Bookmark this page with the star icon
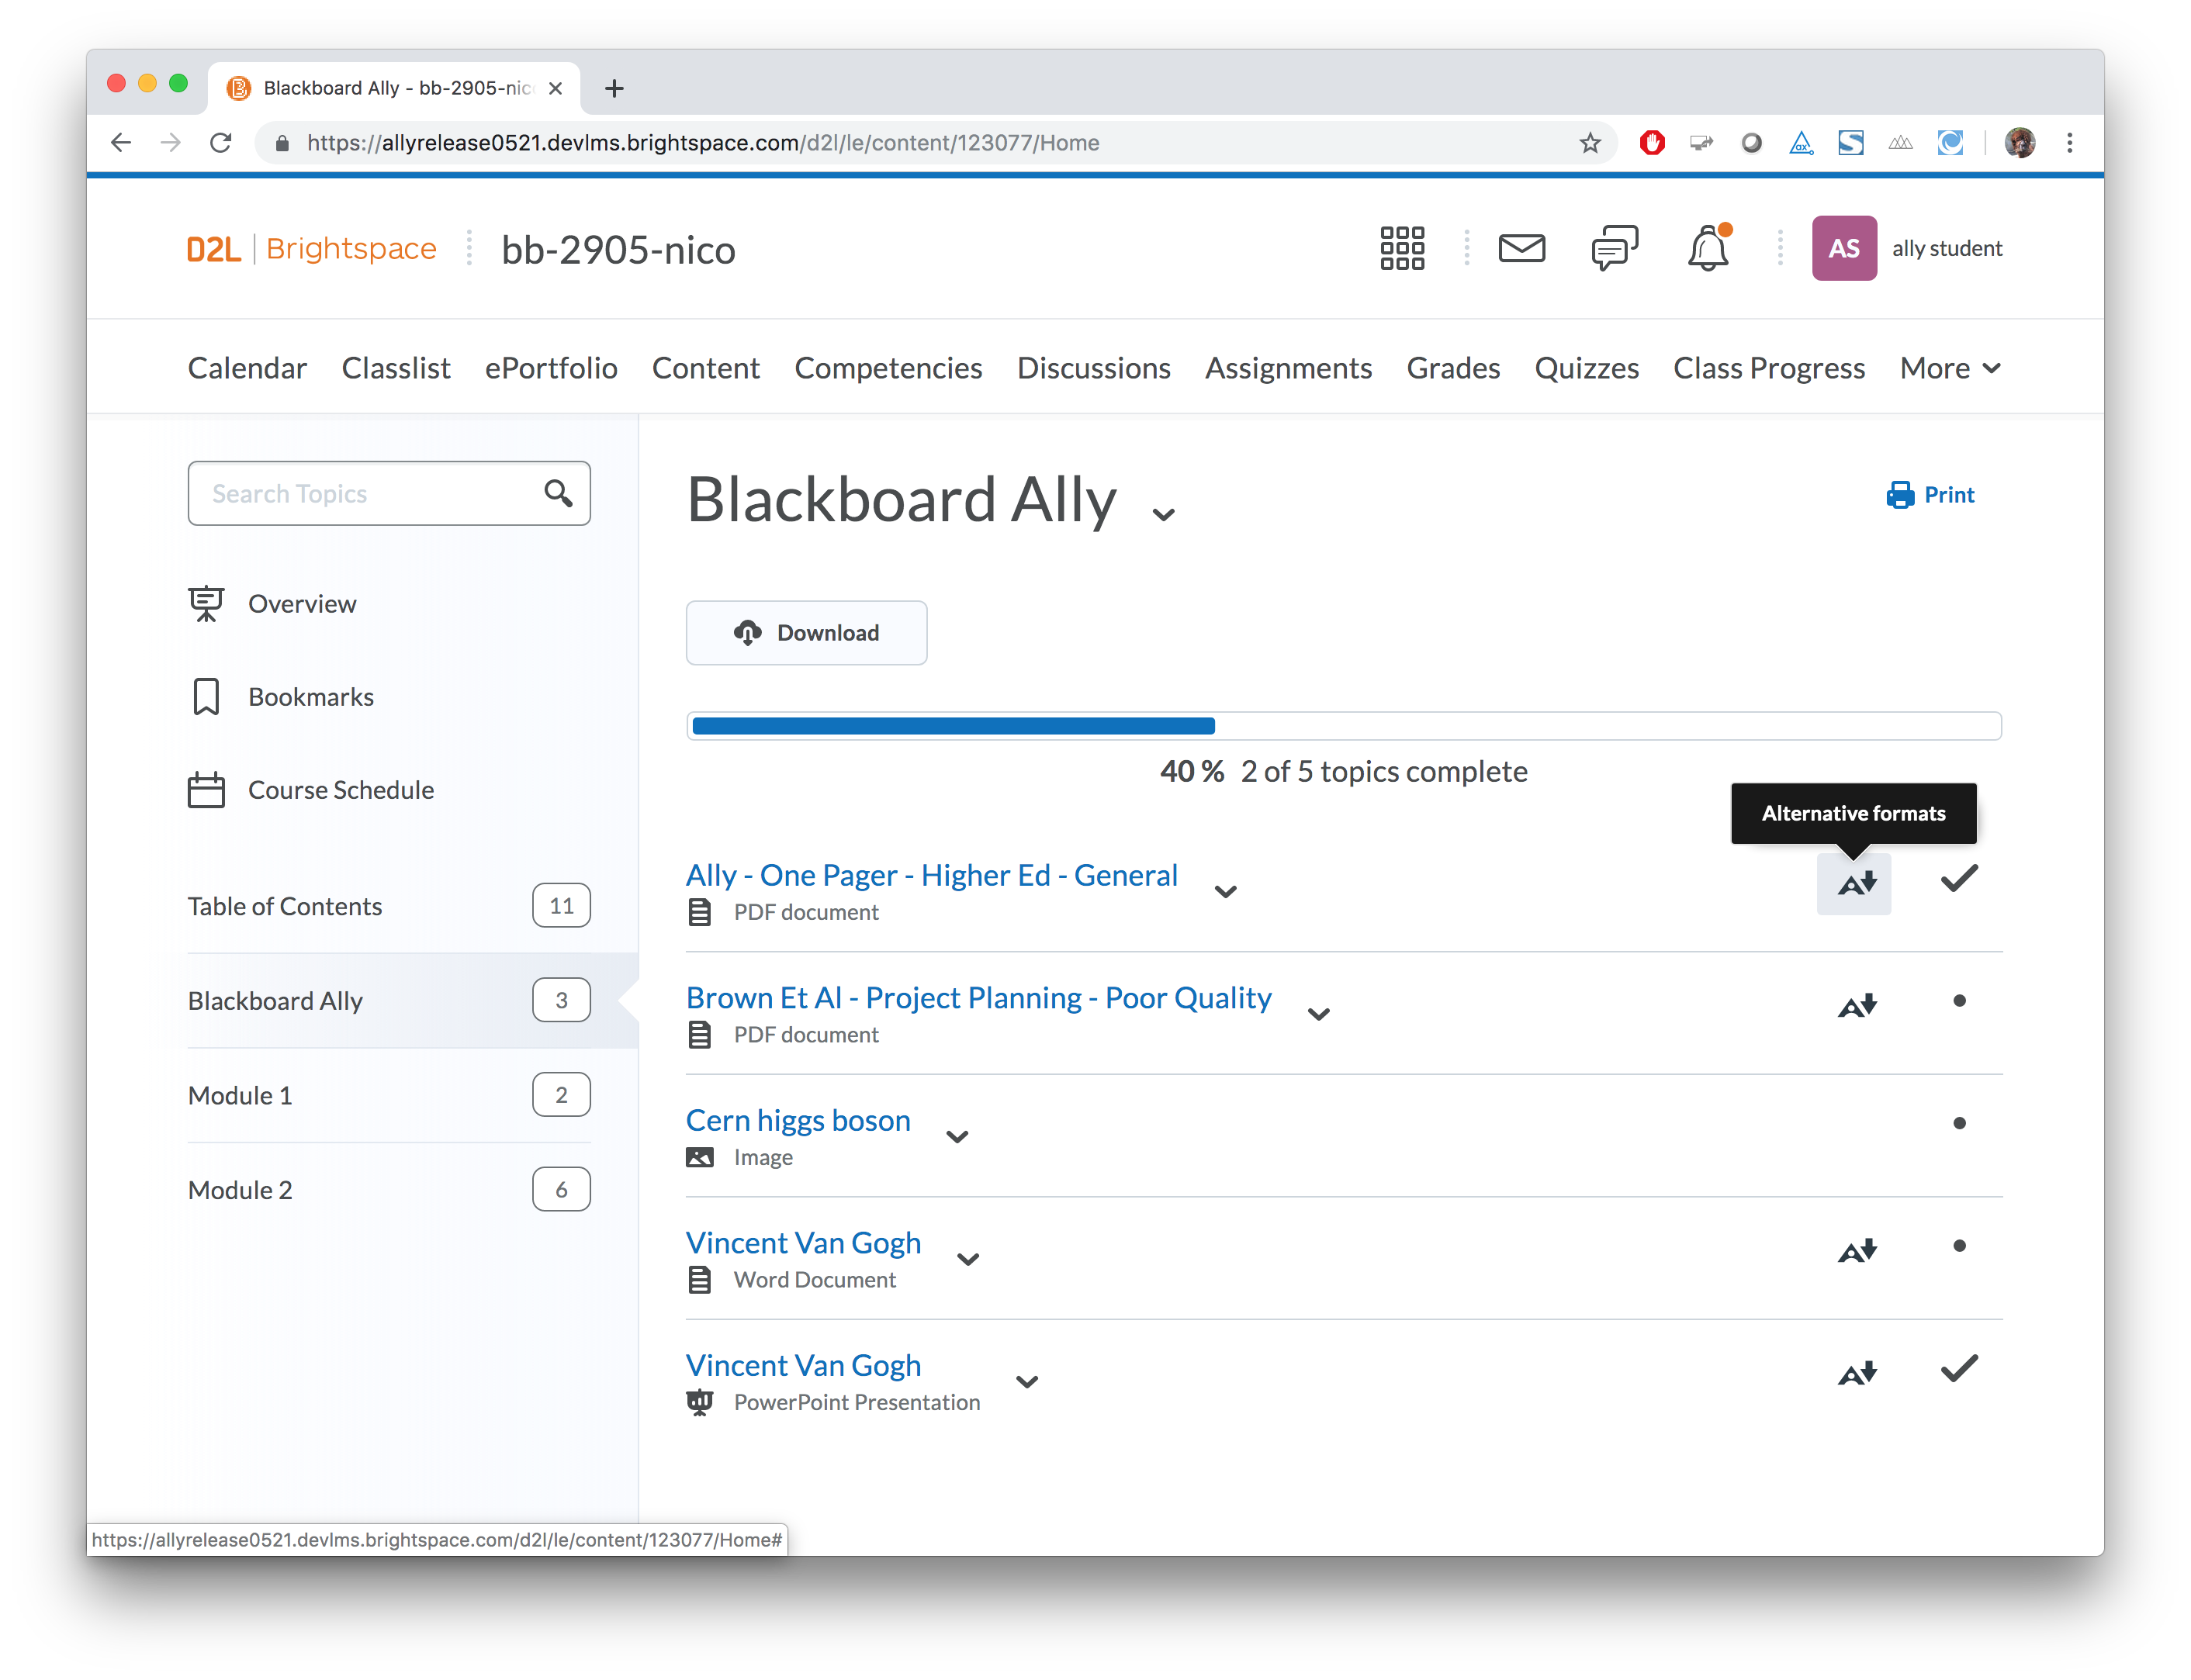This screenshot has width=2191, height=1680. [x=1590, y=143]
